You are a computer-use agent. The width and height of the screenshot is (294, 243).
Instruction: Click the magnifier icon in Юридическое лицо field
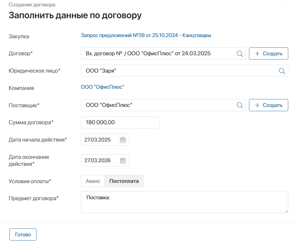[x=282, y=70]
